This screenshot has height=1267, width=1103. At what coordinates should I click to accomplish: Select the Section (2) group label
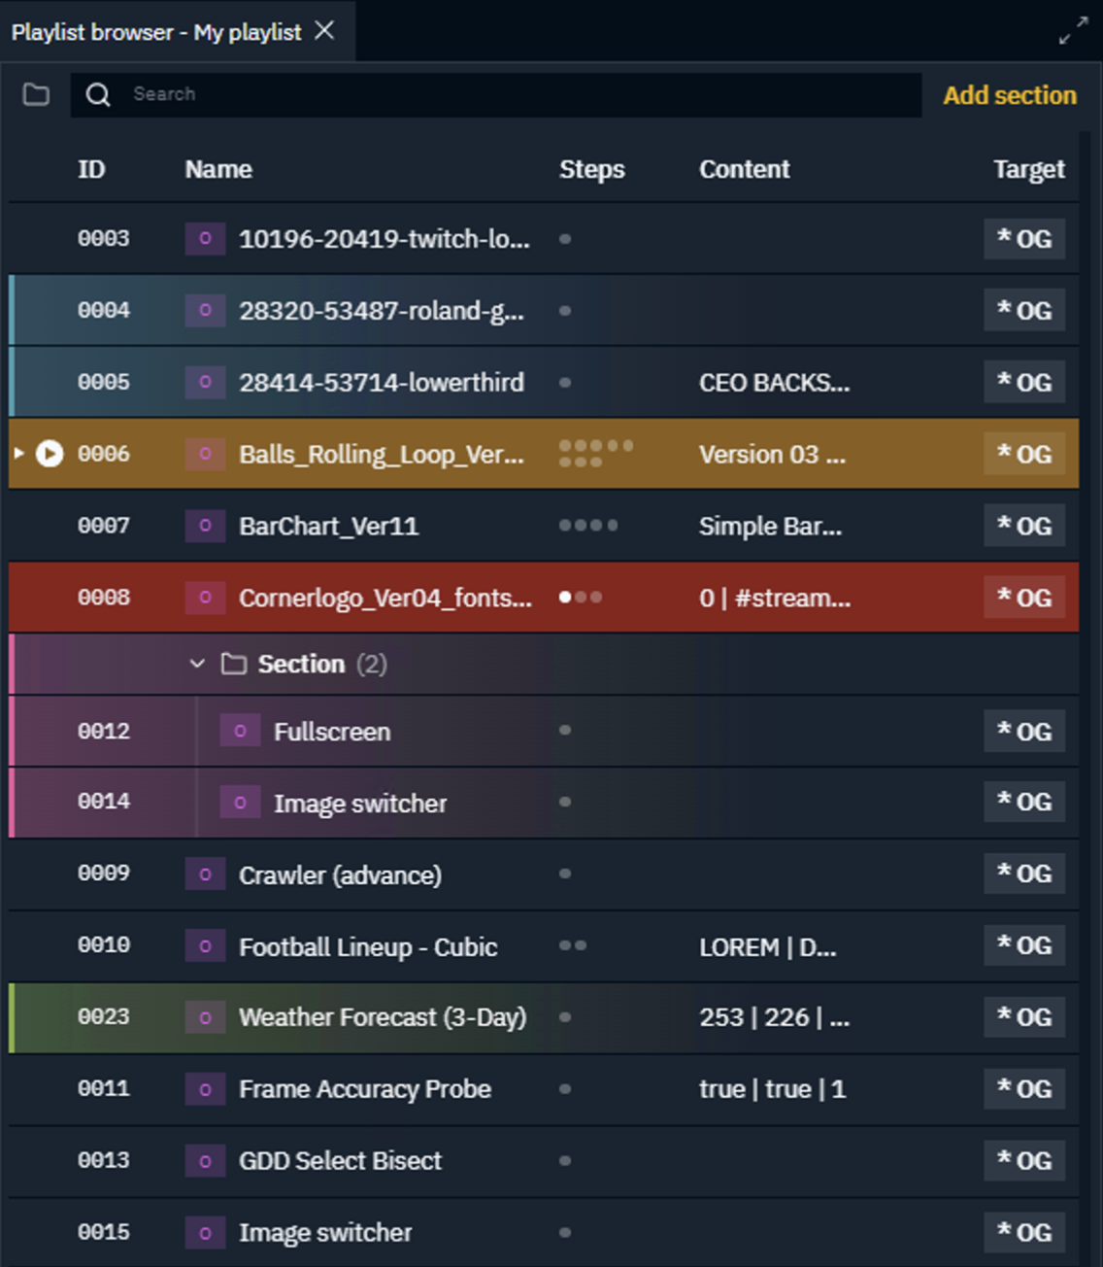(322, 664)
